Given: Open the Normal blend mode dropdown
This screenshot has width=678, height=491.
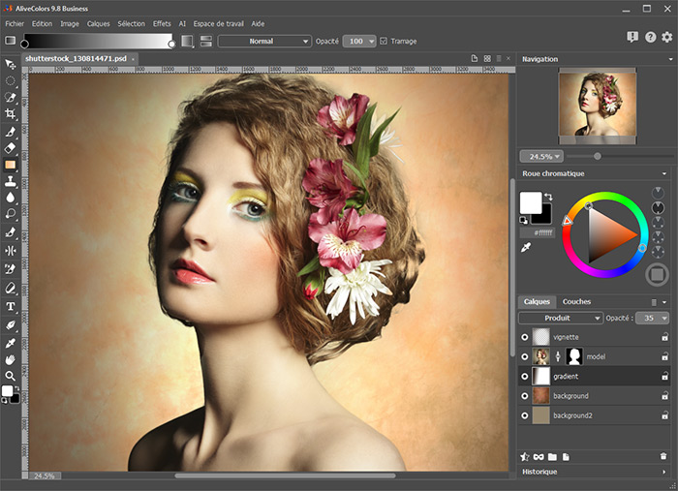Looking at the screenshot, I should 264,41.
